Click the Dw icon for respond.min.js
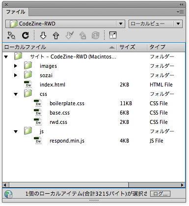189x206 pixels. [38, 141]
